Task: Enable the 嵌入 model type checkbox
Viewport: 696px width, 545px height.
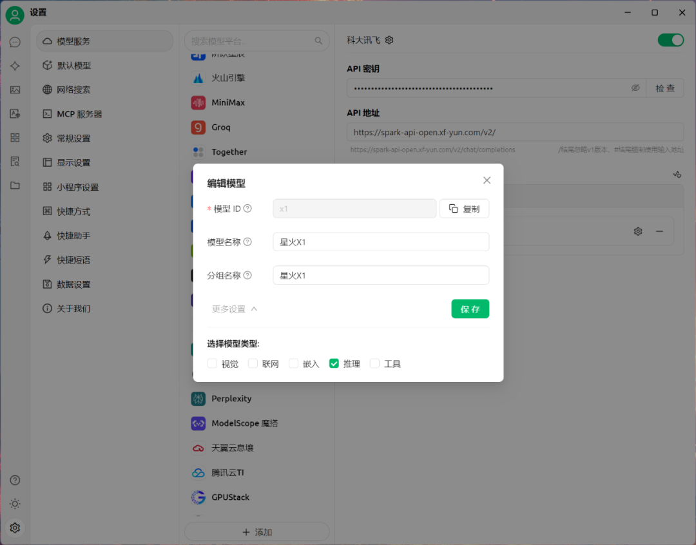Action: click(x=293, y=363)
